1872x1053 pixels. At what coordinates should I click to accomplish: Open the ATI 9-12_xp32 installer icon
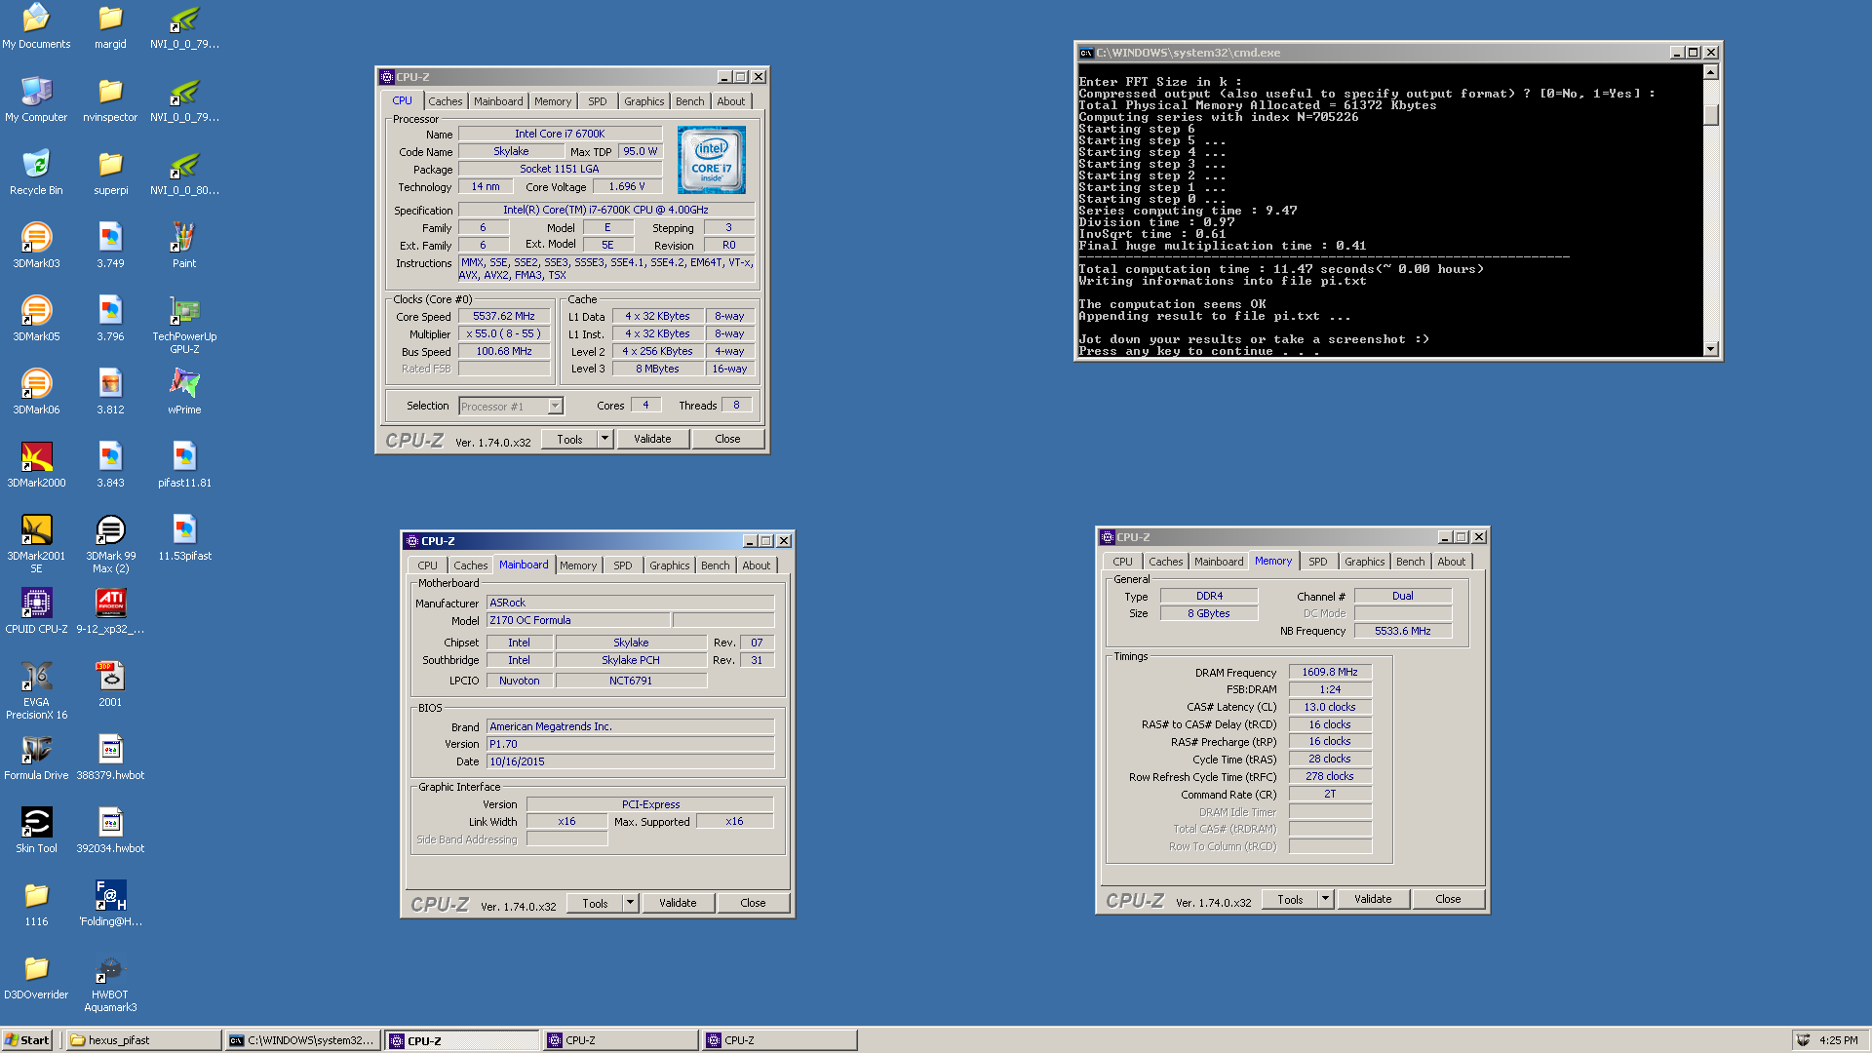tap(110, 611)
